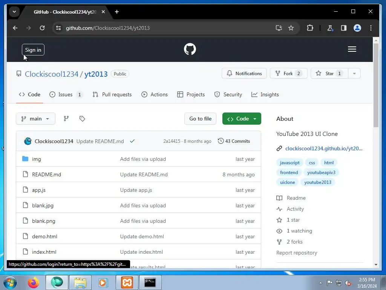Open the app.js file
The image size is (386, 290).
coord(39,190)
